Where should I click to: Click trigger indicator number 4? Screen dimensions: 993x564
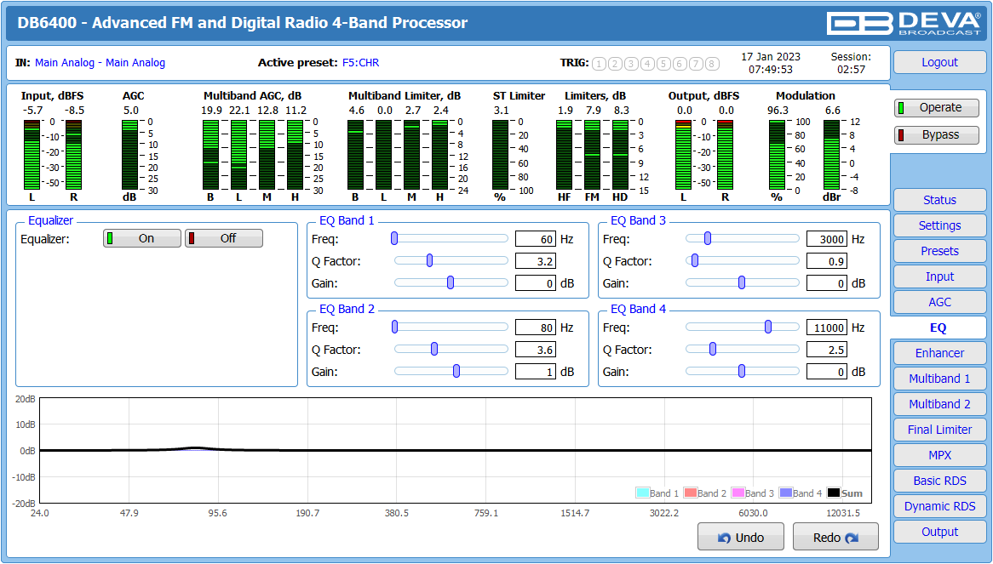647,63
